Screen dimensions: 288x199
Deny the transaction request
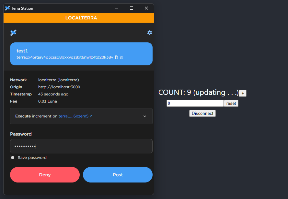(x=45, y=175)
